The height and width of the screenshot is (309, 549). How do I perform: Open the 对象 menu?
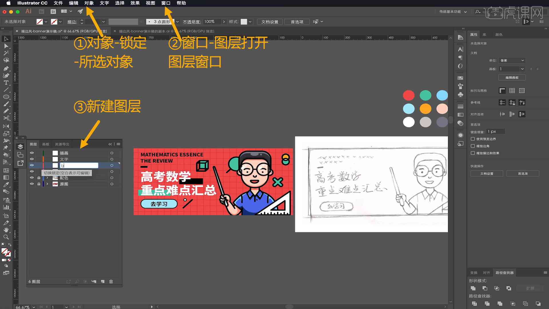click(89, 3)
